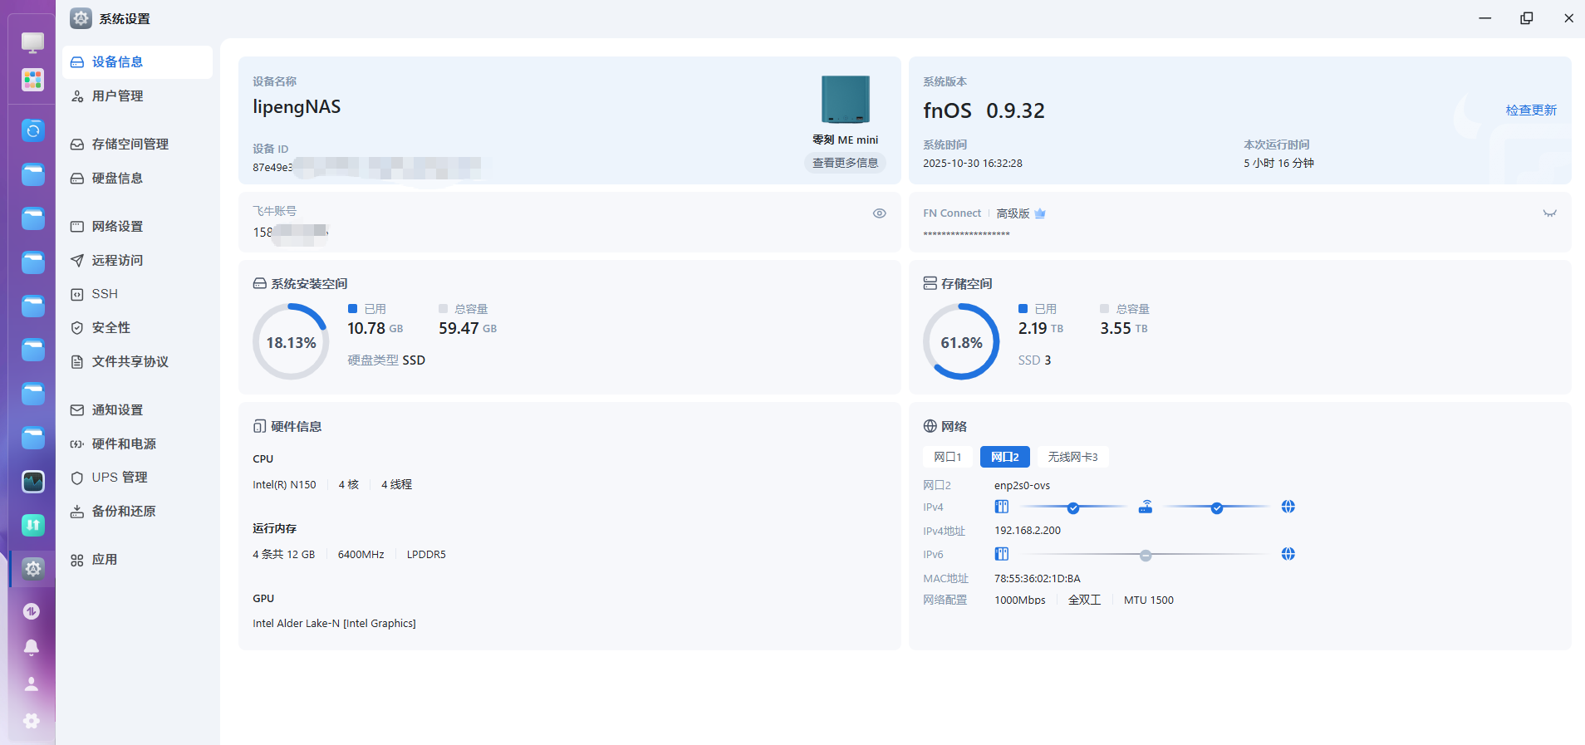Click the 3.55 TB total capacity value
Viewport: 1585px width, 745px height.
pos(1124,329)
